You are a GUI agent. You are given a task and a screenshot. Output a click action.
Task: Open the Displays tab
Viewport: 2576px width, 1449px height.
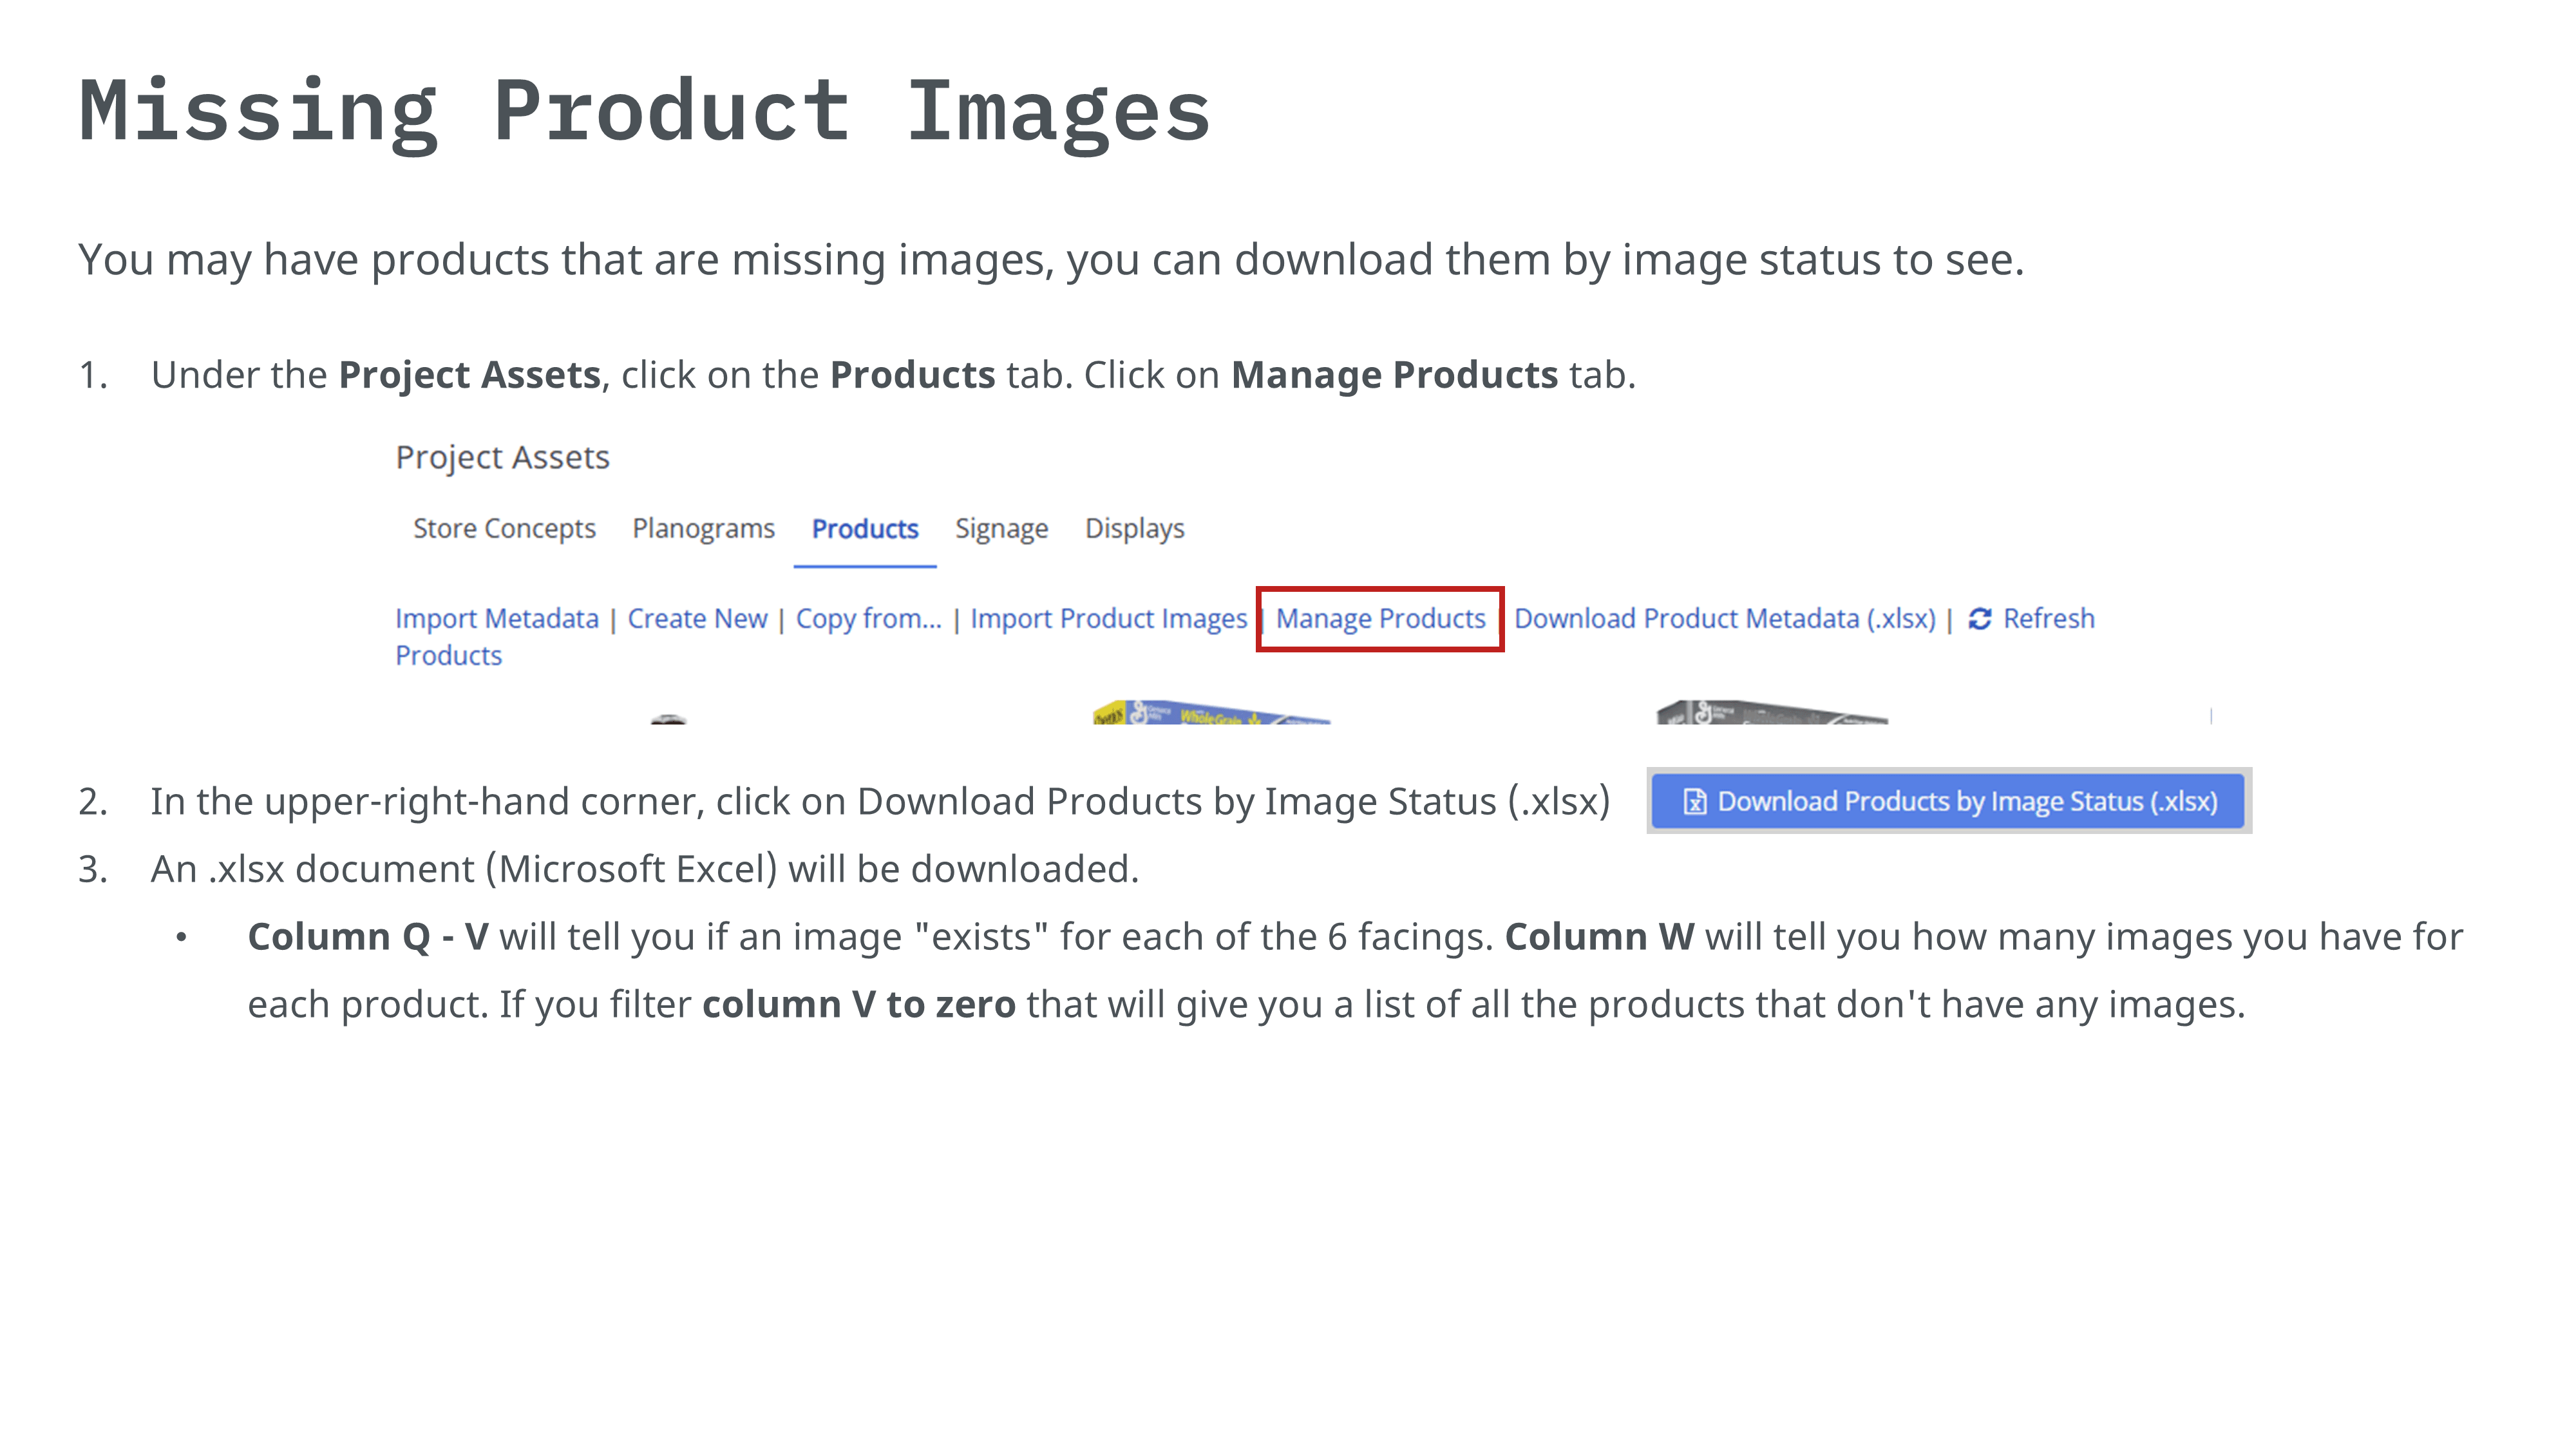1134,528
